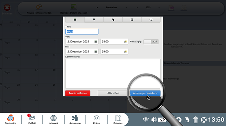Open Dateien files icon
The image size is (226, 126).
[118, 119]
